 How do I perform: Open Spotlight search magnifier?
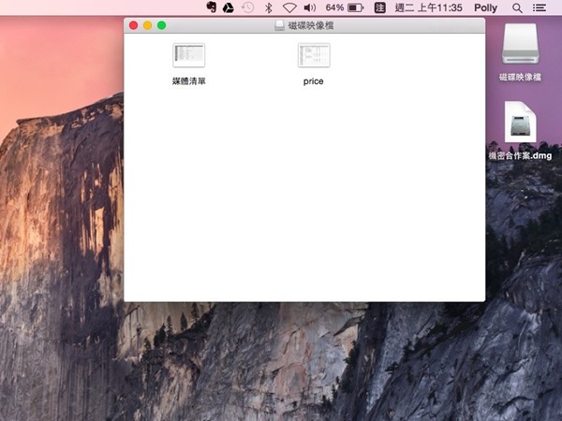(517, 7)
